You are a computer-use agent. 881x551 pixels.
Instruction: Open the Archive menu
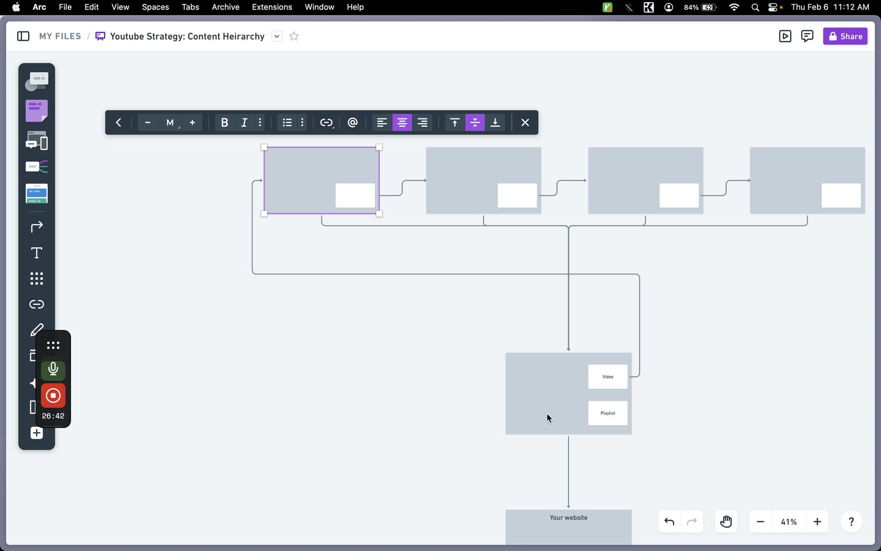click(x=225, y=7)
